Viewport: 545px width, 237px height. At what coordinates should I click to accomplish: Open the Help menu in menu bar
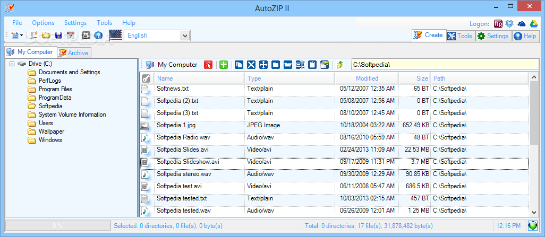(x=129, y=23)
